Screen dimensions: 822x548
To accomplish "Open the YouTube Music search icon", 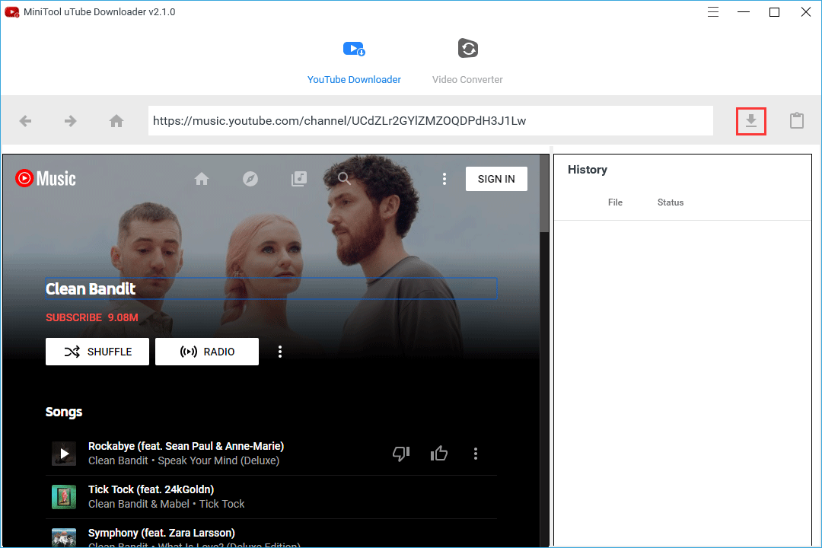I will point(344,179).
